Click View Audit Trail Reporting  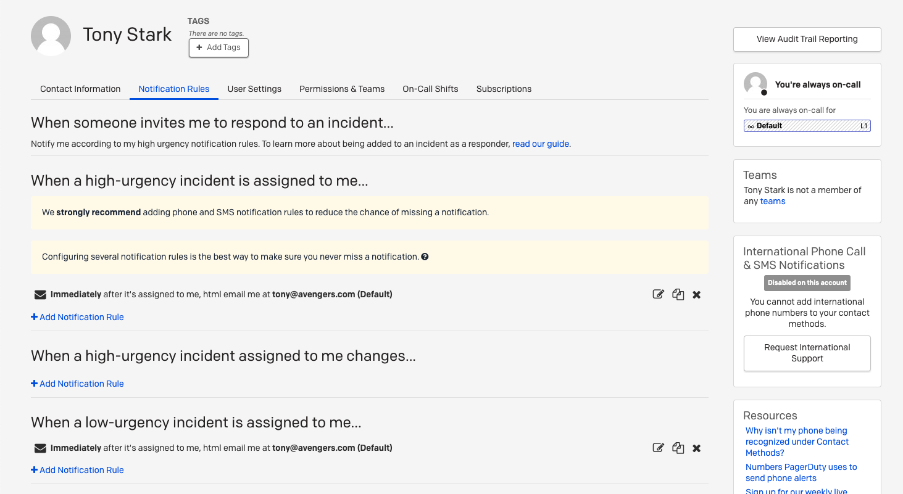[x=807, y=39]
